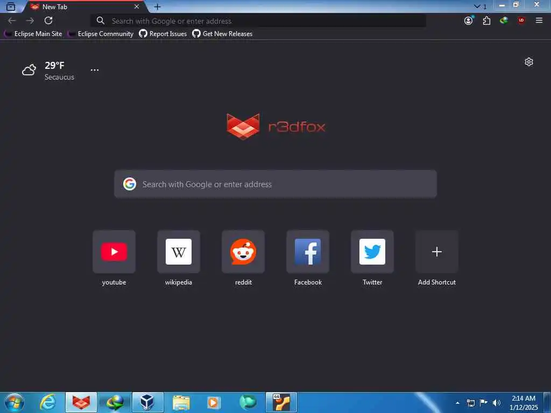Open the uBlock Origin extension icon
Image resolution: width=551 pixels, height=413 pixels.
(521, 20)
